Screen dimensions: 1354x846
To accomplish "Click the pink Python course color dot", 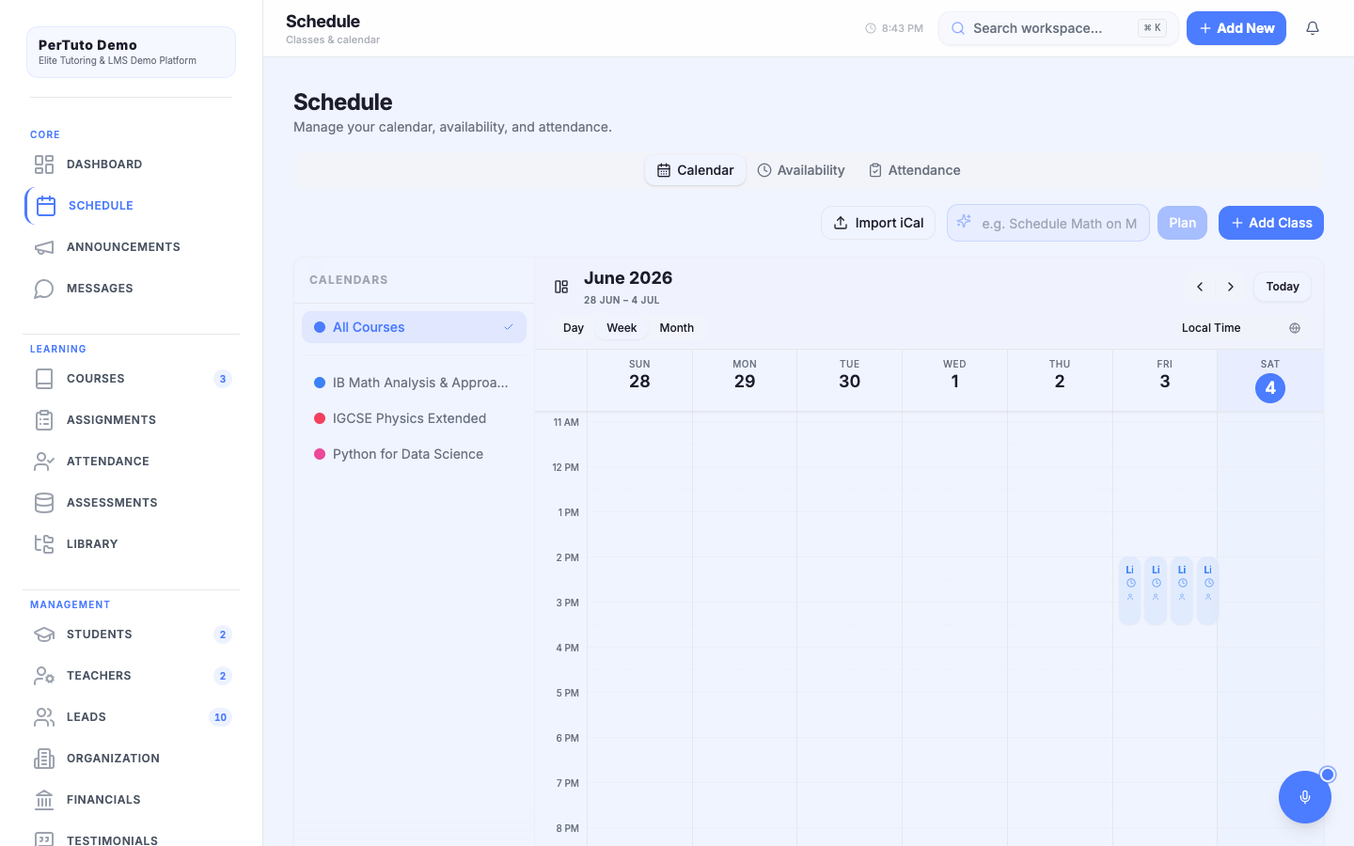I will point(320,454).
